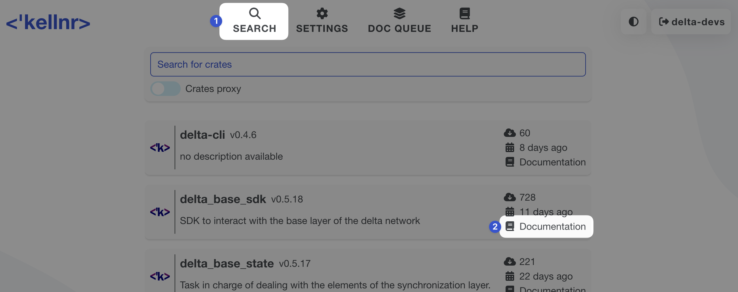Open the delta_base_sdk crate

[x=223, y=199]
